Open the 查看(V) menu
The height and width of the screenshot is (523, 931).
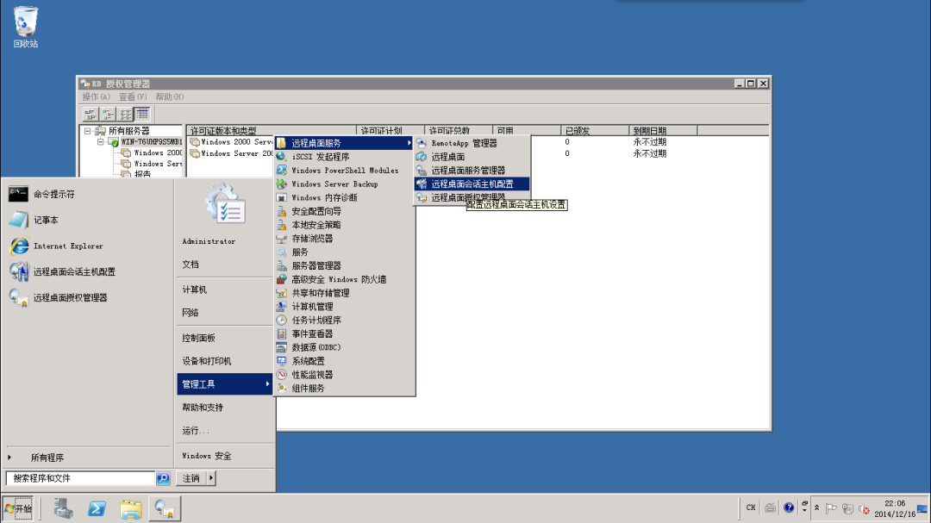(x=133, y=97)
